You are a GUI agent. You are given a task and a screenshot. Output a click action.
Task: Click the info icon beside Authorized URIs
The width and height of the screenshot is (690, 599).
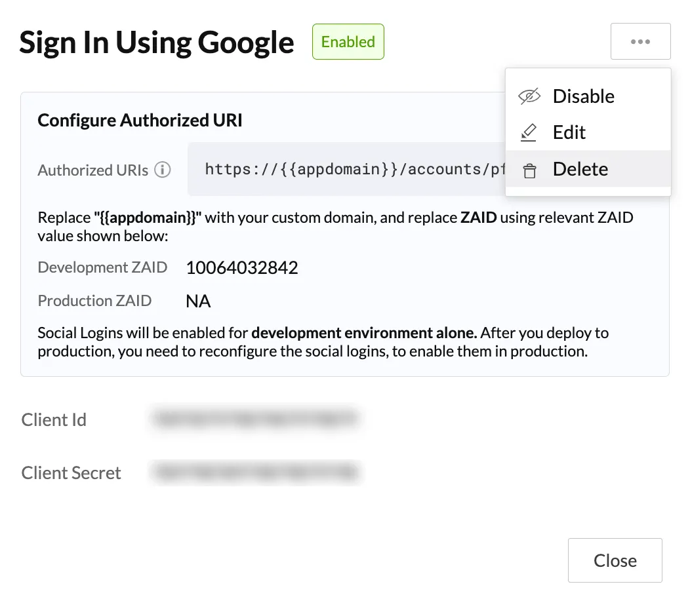(163, 170)
